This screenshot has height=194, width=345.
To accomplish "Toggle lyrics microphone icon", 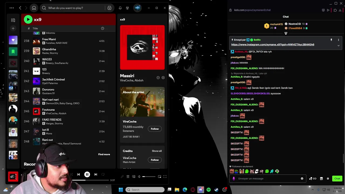I will point(122,177).
